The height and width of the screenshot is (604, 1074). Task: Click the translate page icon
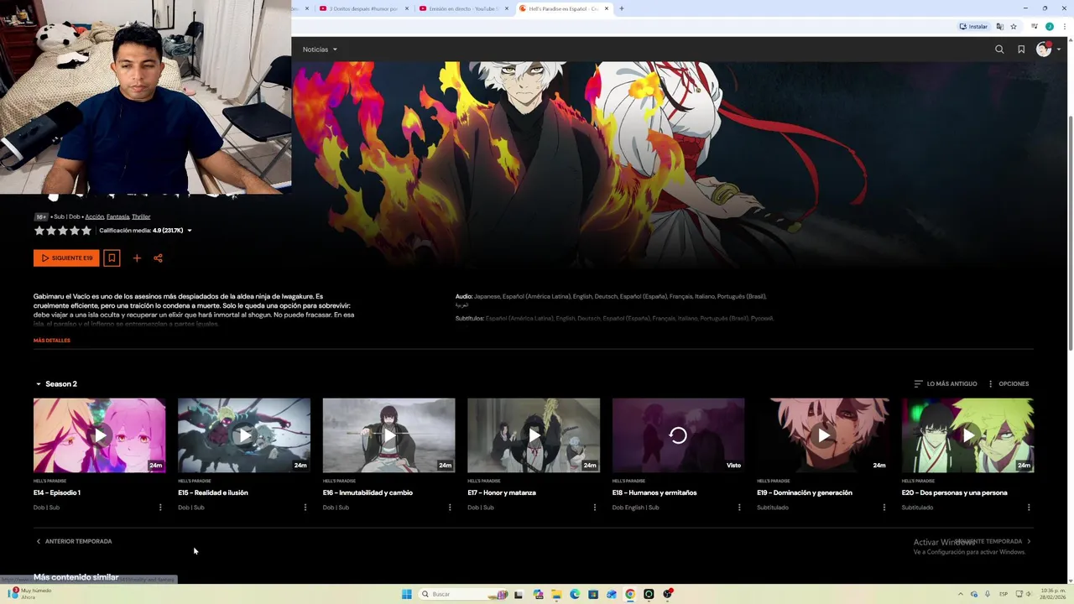tap(1000, 27)
